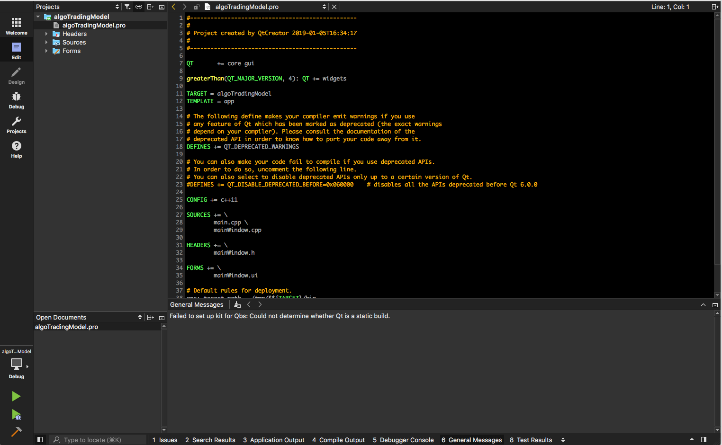
Task: Select the General Messages tab
Action: click(x=472, y=440)
